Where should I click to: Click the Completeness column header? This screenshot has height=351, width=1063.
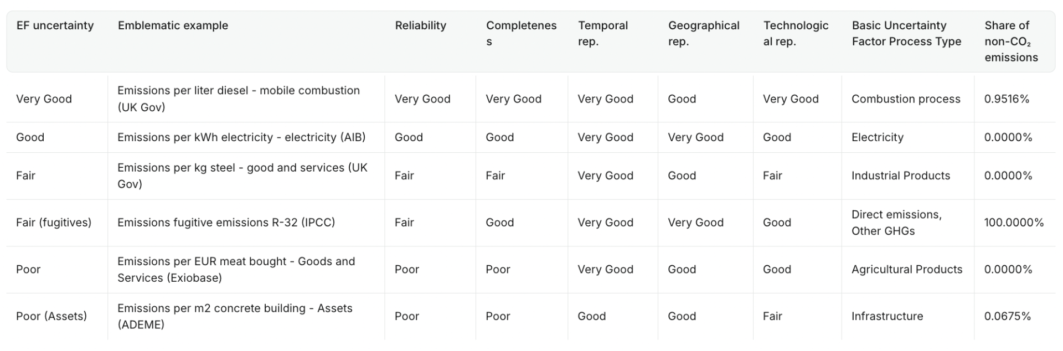[521, 33]
